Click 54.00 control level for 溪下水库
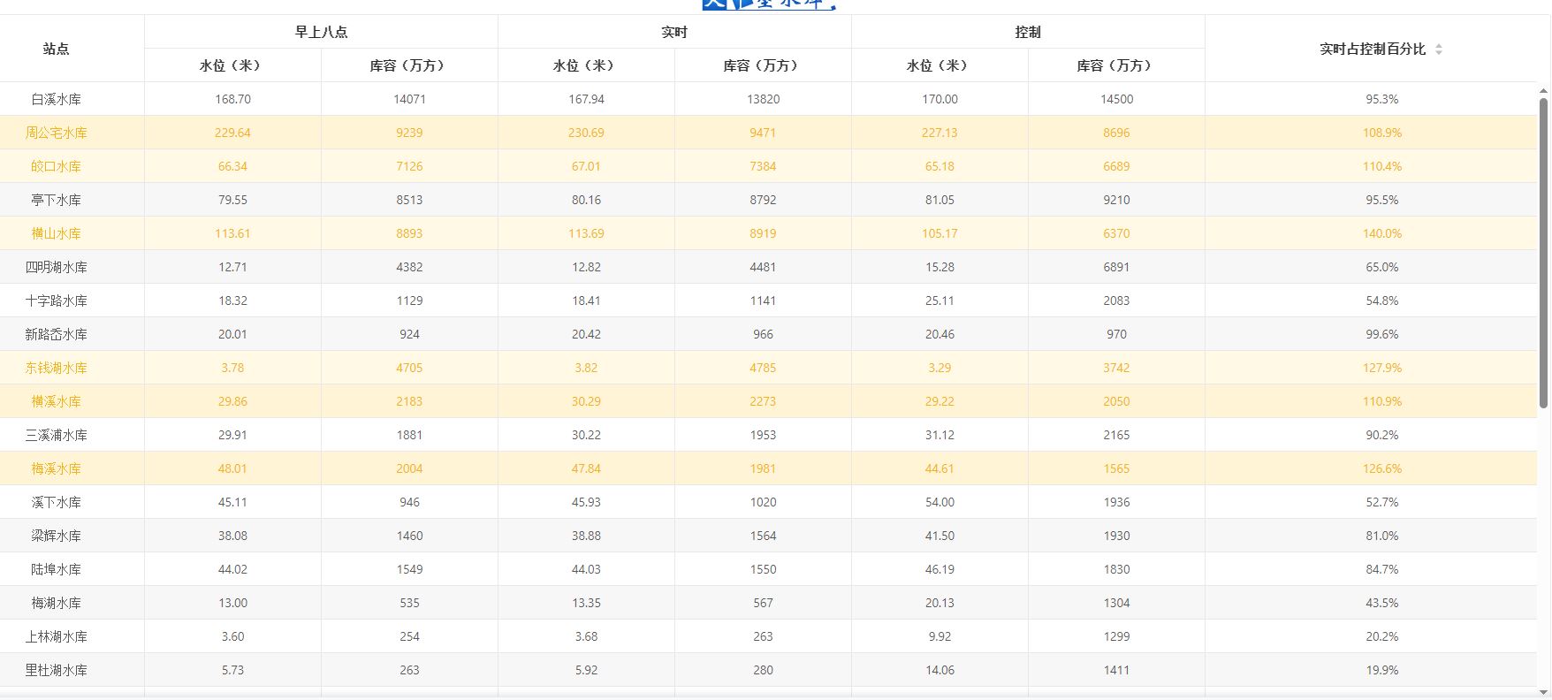Viewport: 1552px width, 700px height. coord(940,502)
